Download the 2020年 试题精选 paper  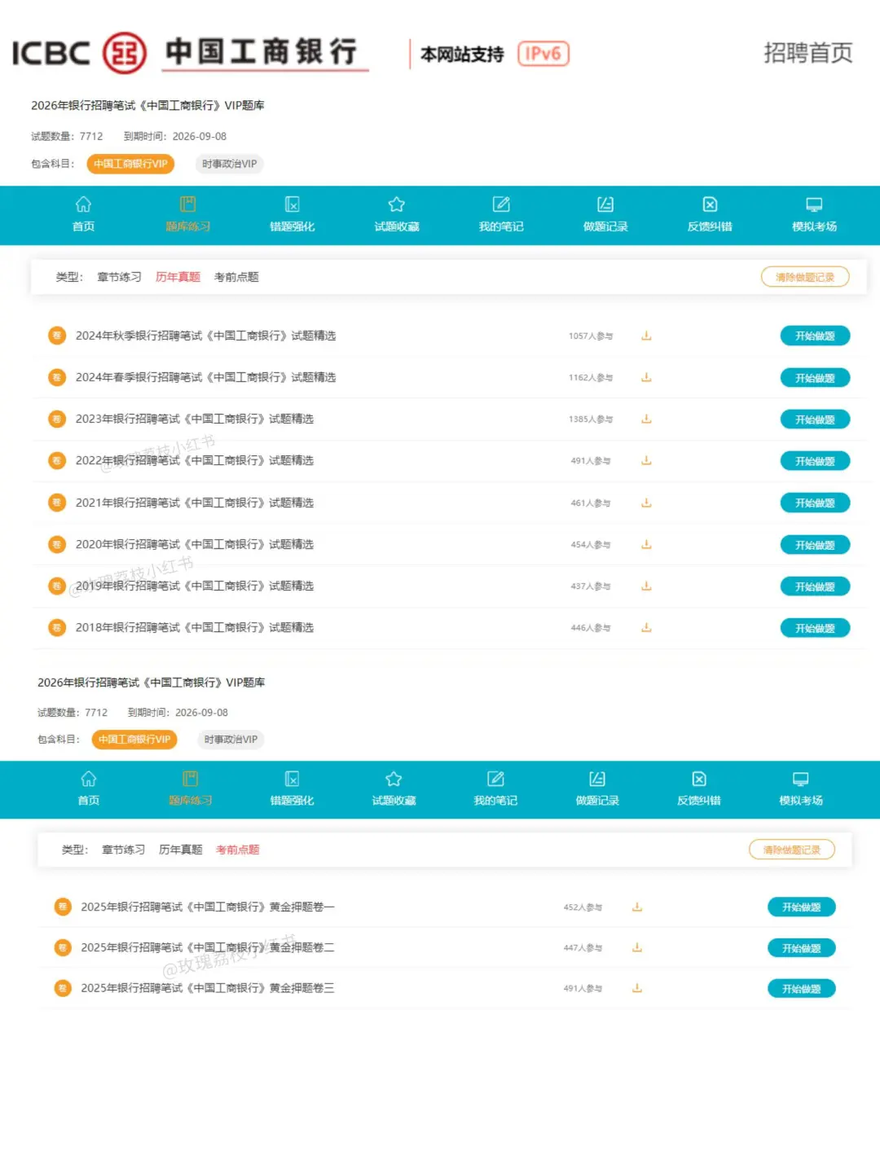(646, 544)
